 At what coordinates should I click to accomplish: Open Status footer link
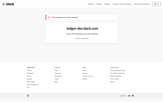click(112, 82)
